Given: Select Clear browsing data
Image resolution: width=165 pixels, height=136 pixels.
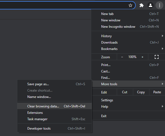Looking at the screenshot, I should tap(55, 106).
